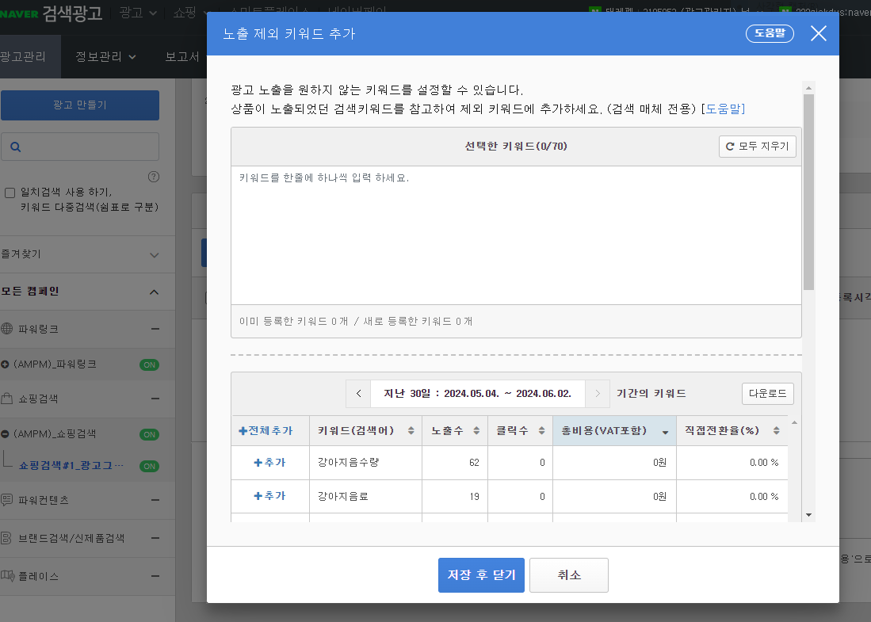Enable the 일치검색 사용 하기 checkbox
Viewport: 871px width, 622px height.
click(x=10, y=193)
